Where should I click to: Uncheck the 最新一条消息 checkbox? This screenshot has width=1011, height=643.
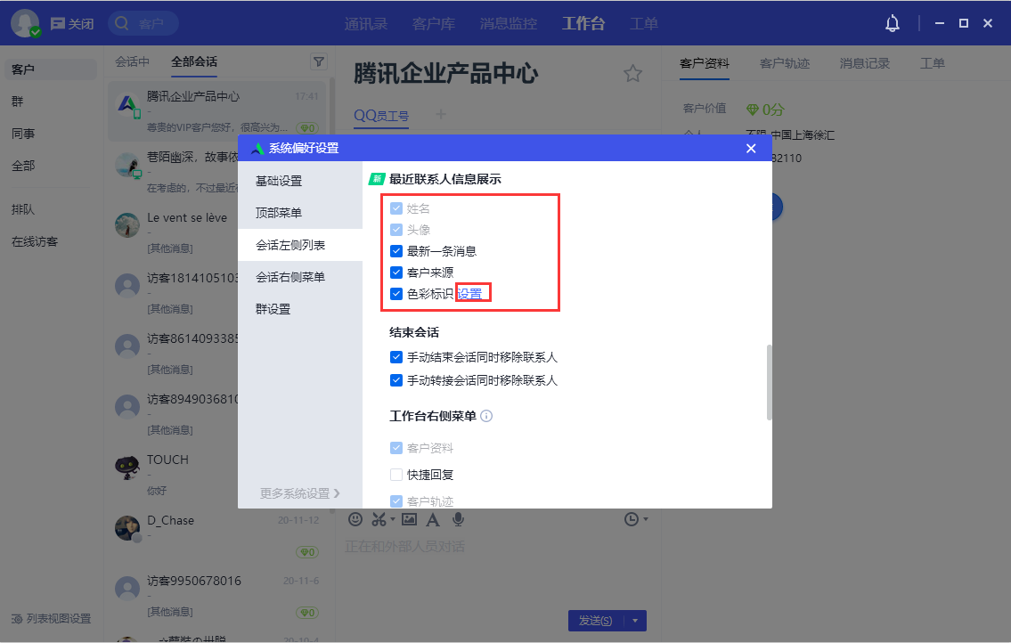[396, 251]
